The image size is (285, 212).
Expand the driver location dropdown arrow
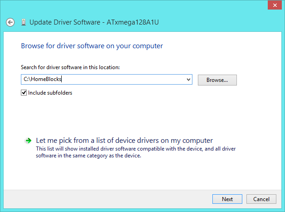(188, 80)
